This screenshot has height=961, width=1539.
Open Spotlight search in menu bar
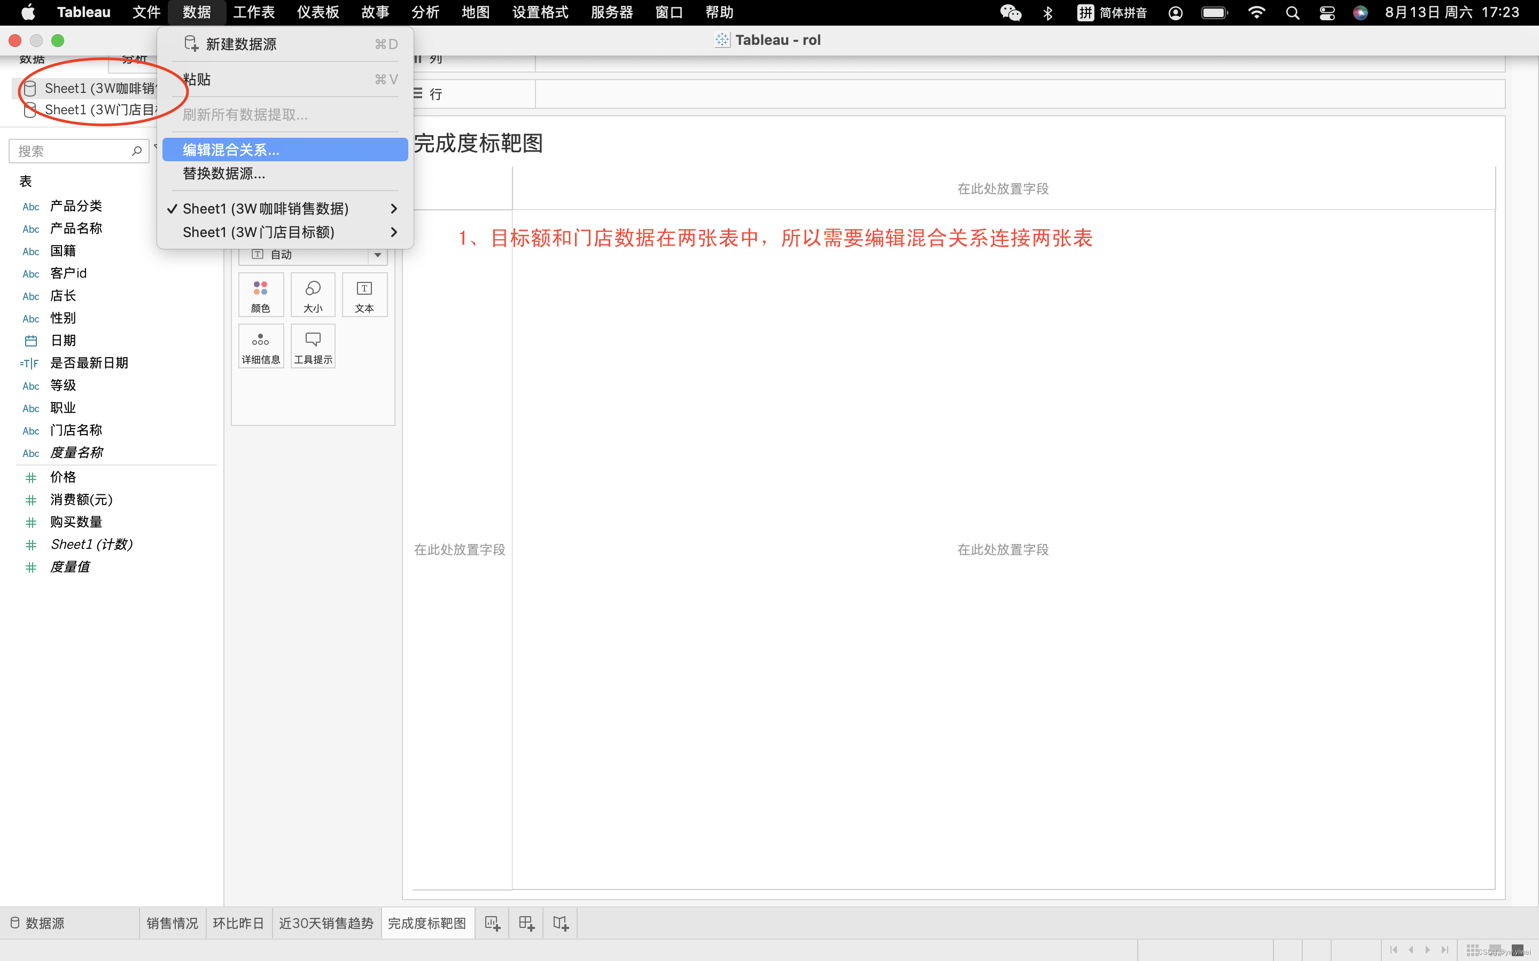[1292, 13]
